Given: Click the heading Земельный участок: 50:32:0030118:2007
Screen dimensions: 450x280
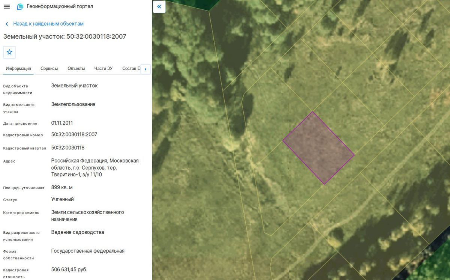Looking at the screenshot, I should click(x=65, y=36).
